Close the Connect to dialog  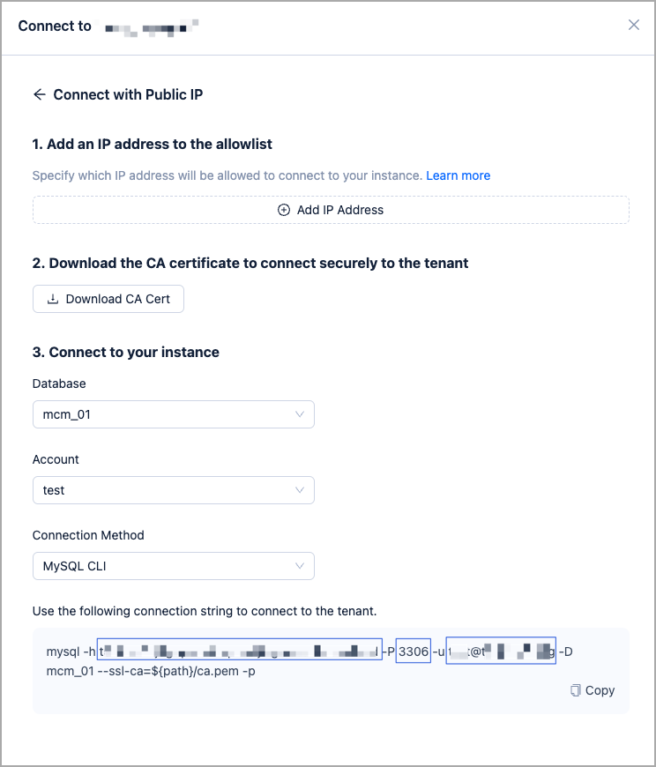[633, 25]
